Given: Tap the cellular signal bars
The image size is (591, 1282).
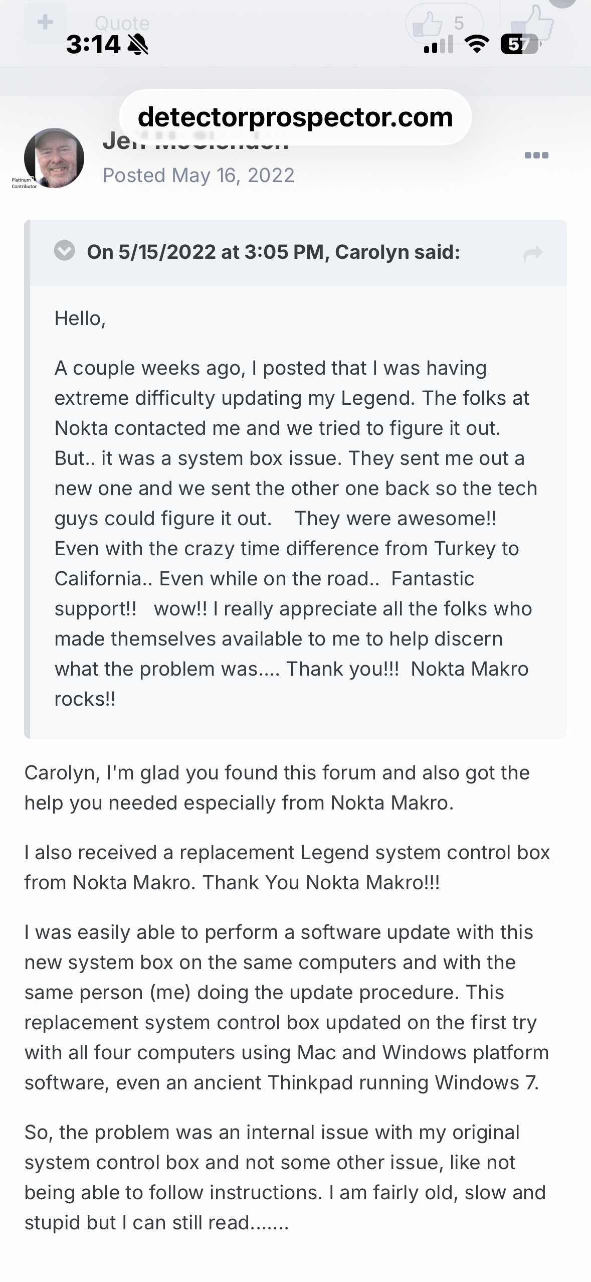Looking at the screenshot, I should point(438,45).
